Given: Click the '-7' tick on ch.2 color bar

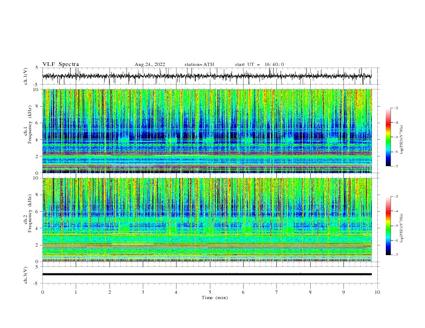Looking at the screenshot, I should [396, 255].
